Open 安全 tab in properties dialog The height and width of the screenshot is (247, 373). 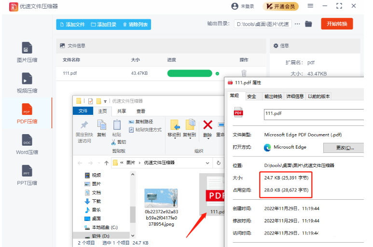pos(251,96)
